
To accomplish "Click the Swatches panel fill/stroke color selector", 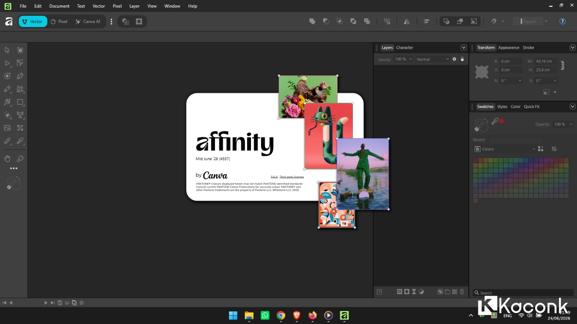I will [x=481, y=125].
